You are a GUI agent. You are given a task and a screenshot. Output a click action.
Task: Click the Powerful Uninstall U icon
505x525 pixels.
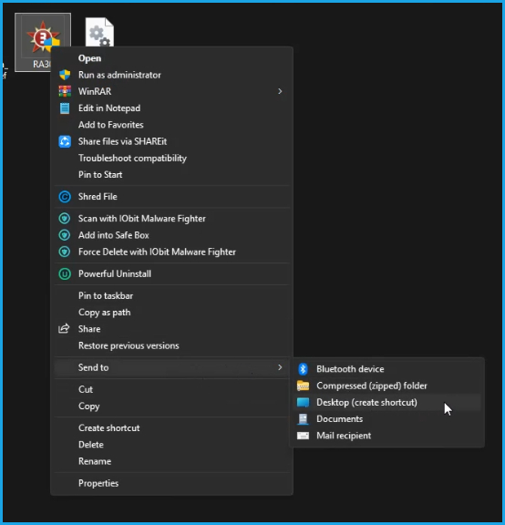pyautogui.click(x=65, y=273)
